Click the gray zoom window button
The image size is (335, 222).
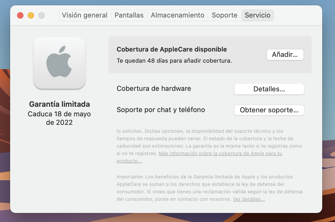tap(42, 15)
